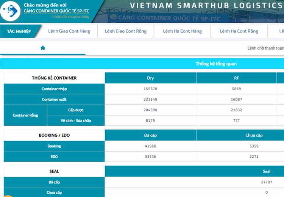Click the Vệ sinh - Sửa chữa row label

(76, 121)
